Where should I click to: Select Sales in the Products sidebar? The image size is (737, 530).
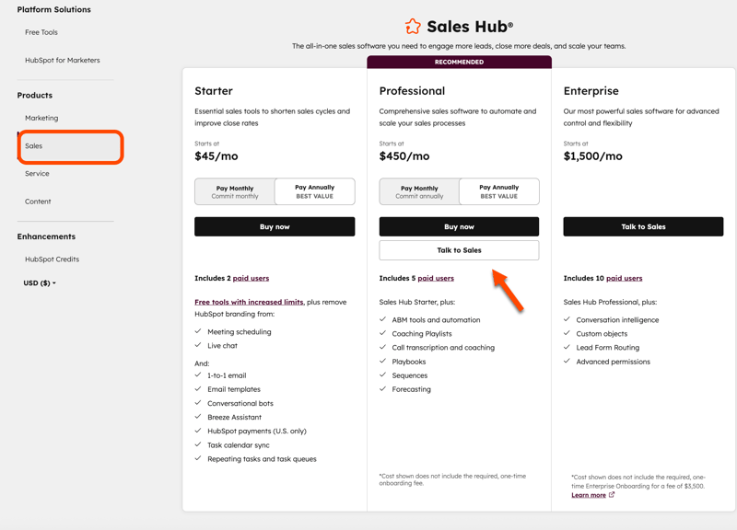[33, 146]
